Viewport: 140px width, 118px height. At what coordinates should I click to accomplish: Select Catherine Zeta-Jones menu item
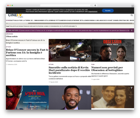pyautogui.click(x=80, y=20)
